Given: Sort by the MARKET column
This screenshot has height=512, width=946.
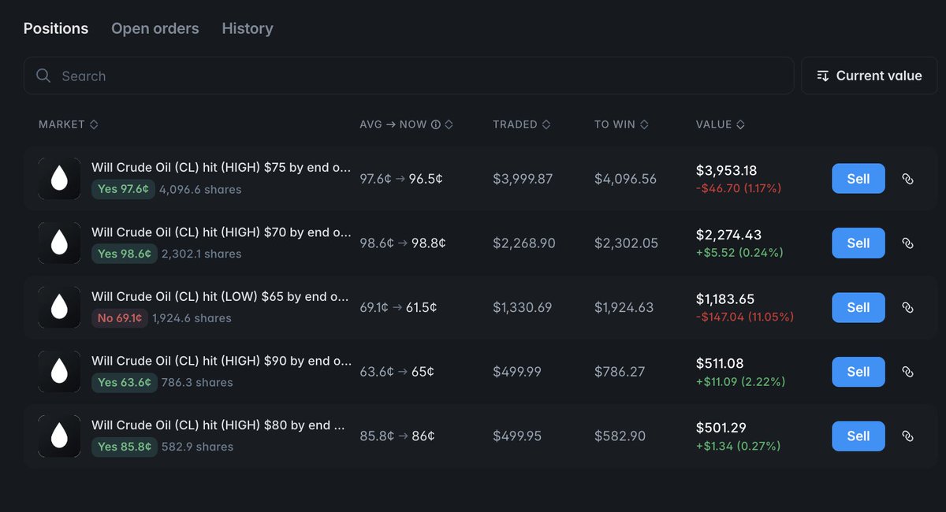Looking at the screenshot, I should pos(68,124).
